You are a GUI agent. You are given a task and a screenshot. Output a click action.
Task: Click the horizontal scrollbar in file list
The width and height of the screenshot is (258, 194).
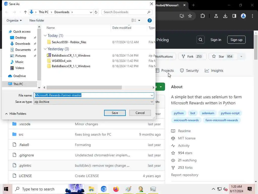tap(84, 87)
